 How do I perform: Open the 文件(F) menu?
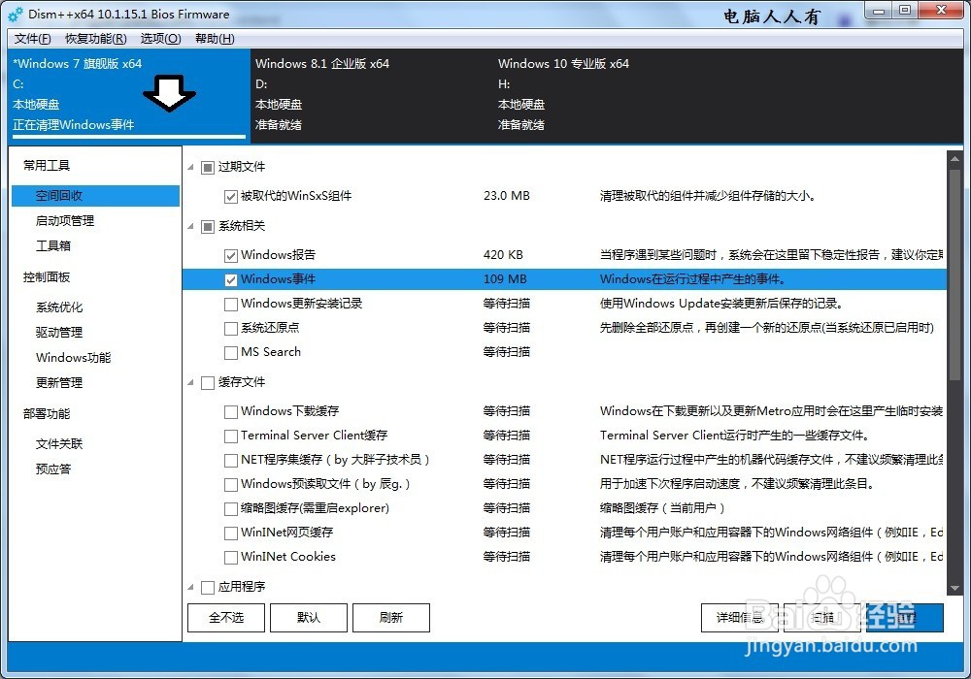click(x=32, y=39)
